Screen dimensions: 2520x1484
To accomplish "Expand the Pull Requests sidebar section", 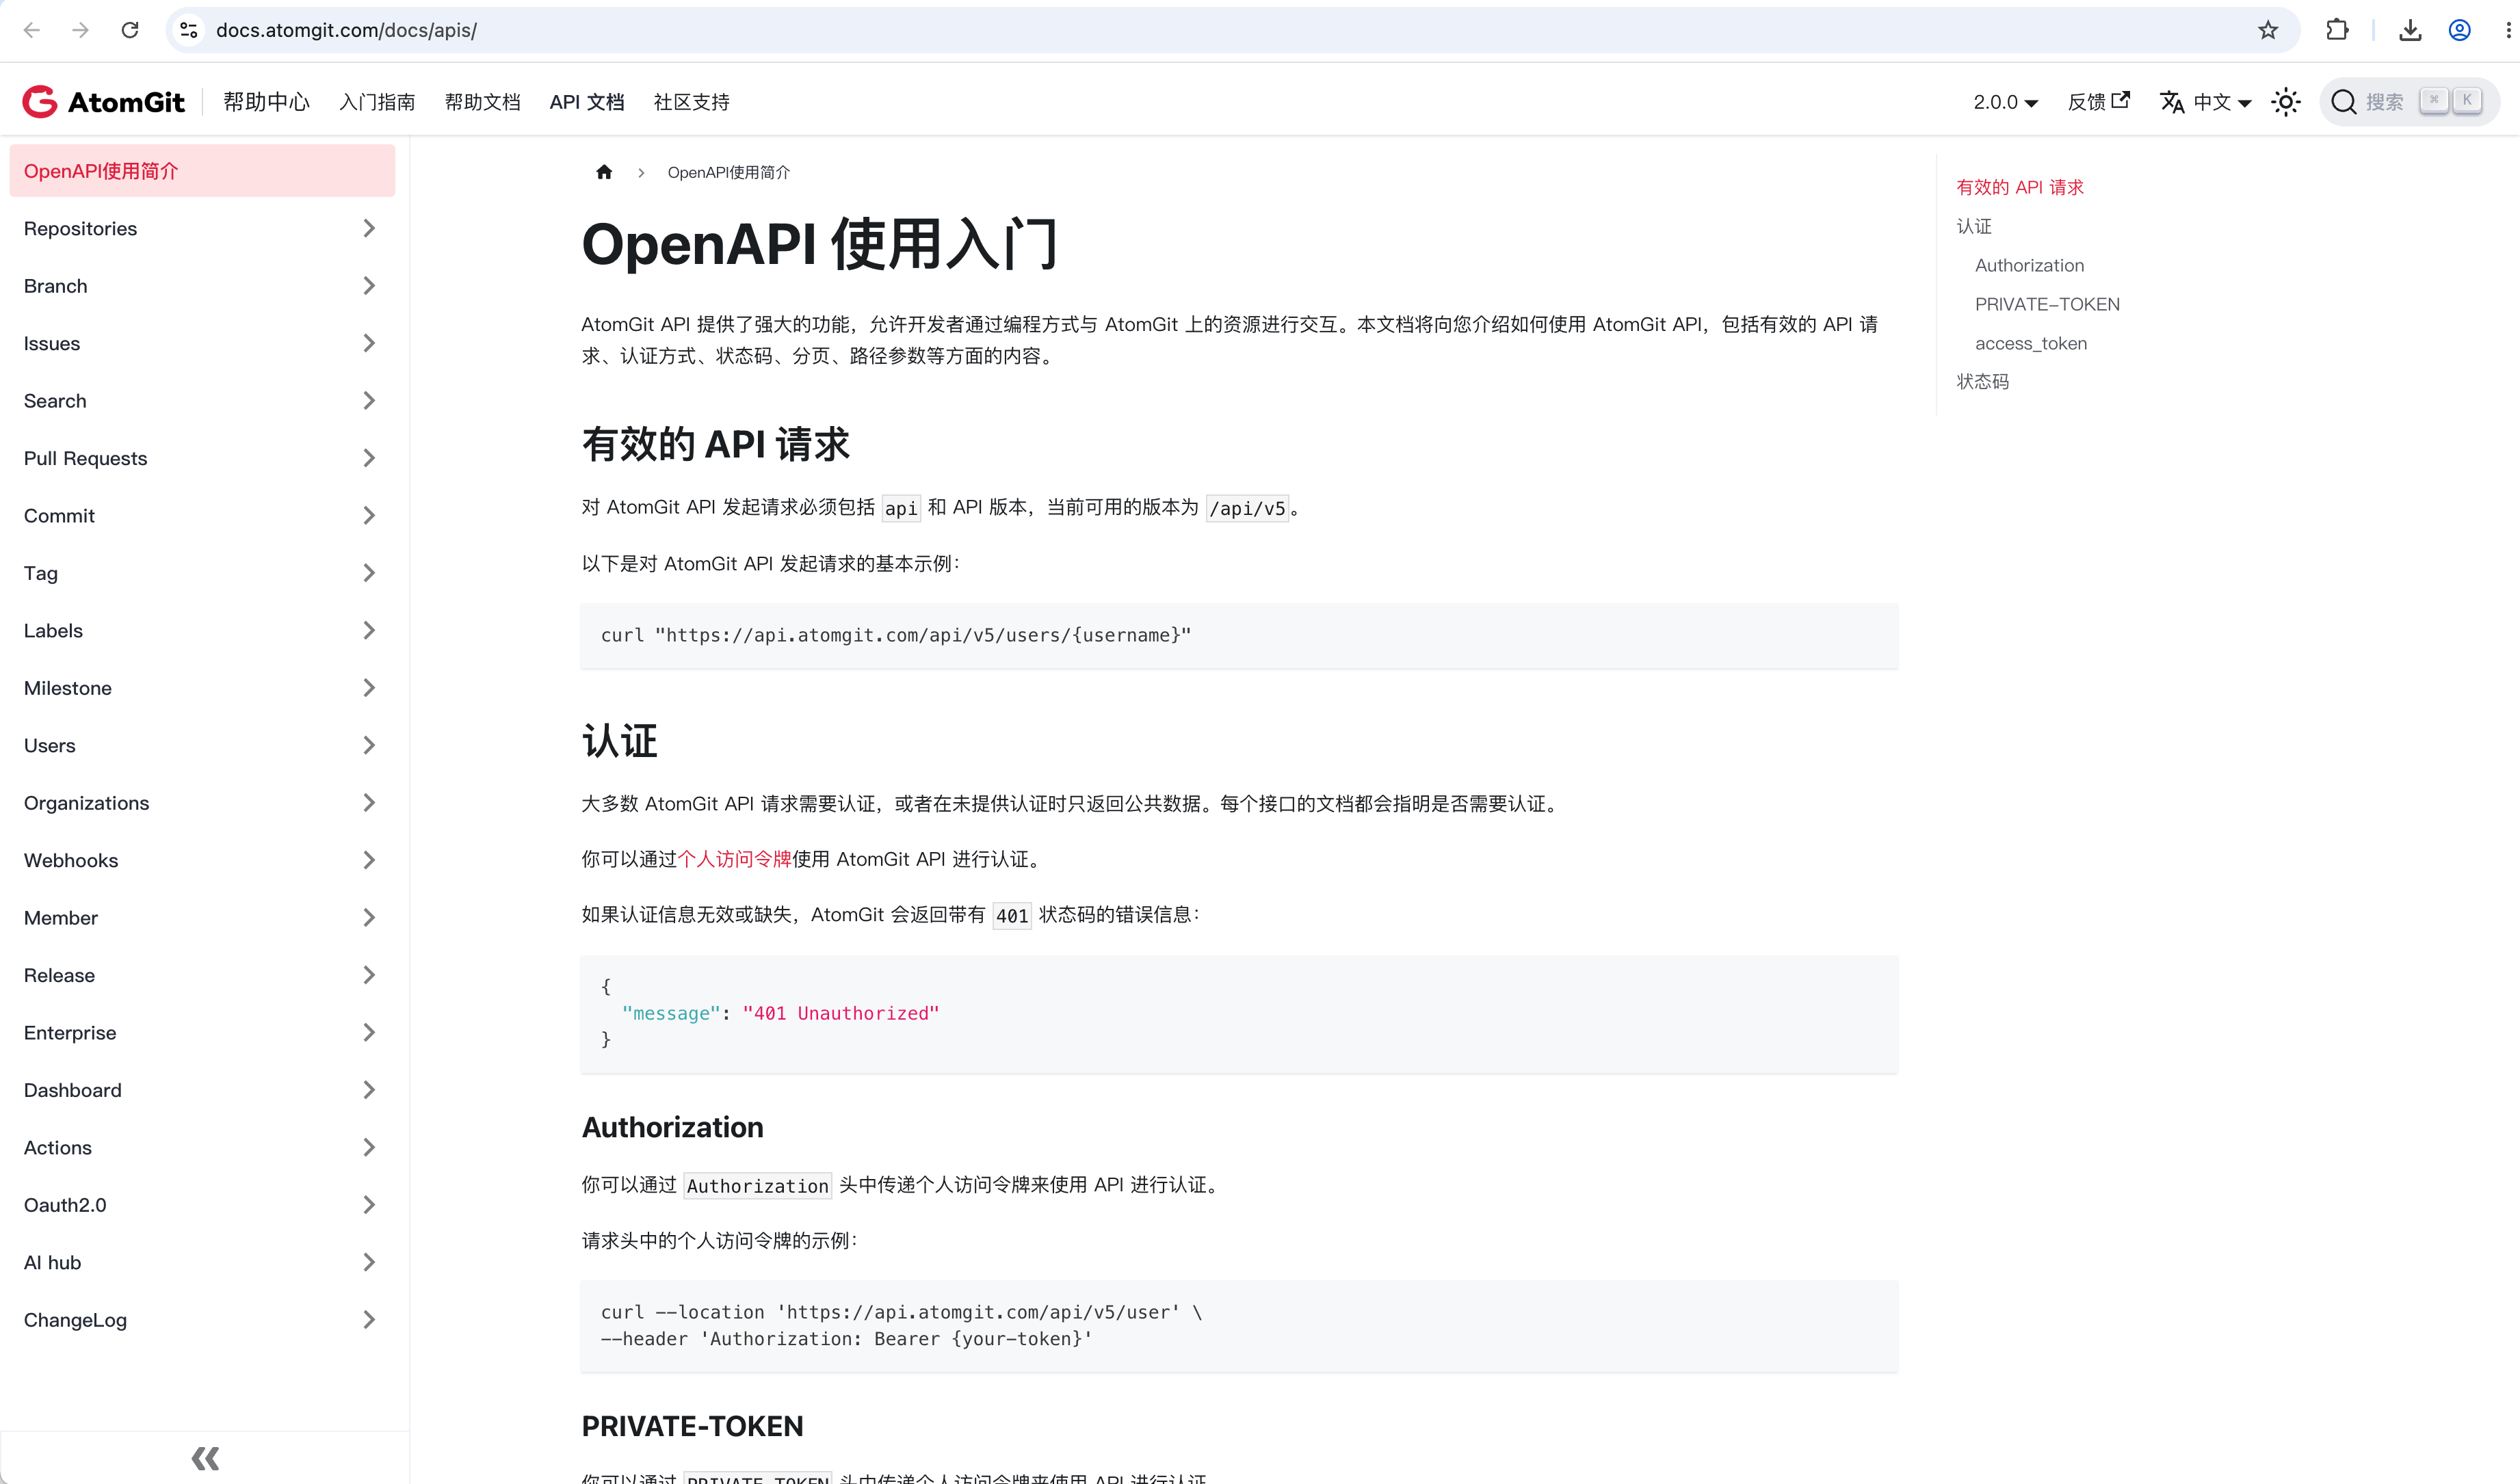I will click(202, 459).
